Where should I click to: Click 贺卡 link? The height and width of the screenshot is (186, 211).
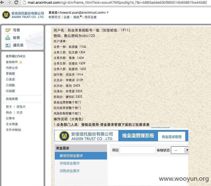(9, 107)
